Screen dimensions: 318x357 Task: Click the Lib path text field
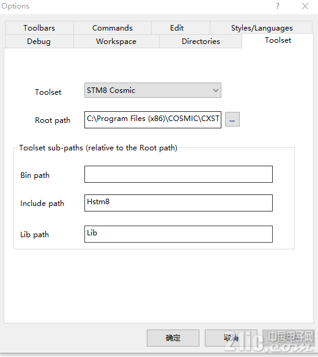tap(179, 234)
